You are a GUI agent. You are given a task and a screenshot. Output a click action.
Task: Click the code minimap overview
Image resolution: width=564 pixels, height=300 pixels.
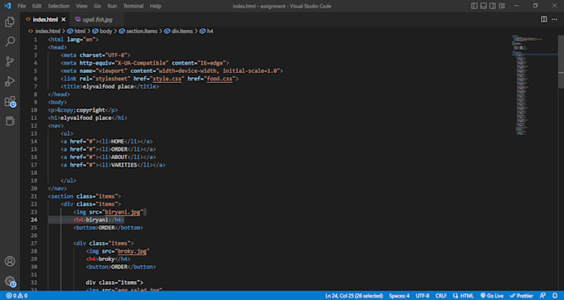pyautogui.click(x=534, y=85)
